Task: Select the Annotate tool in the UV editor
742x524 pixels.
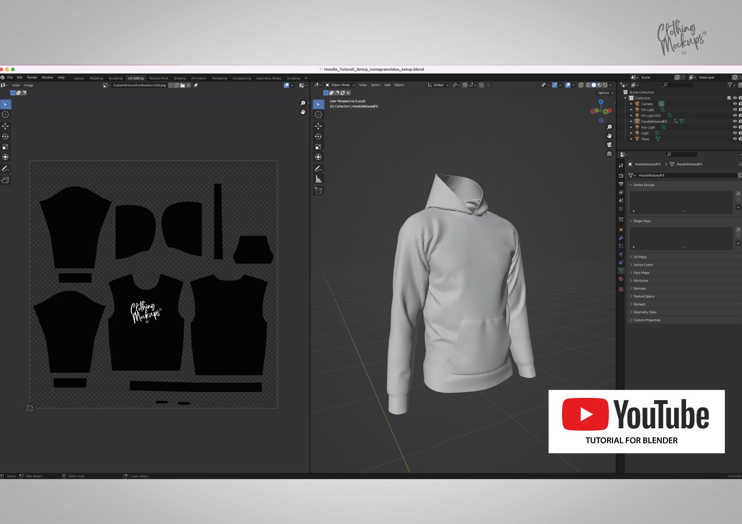Action: pyautogui.click(x=5, y=169)
